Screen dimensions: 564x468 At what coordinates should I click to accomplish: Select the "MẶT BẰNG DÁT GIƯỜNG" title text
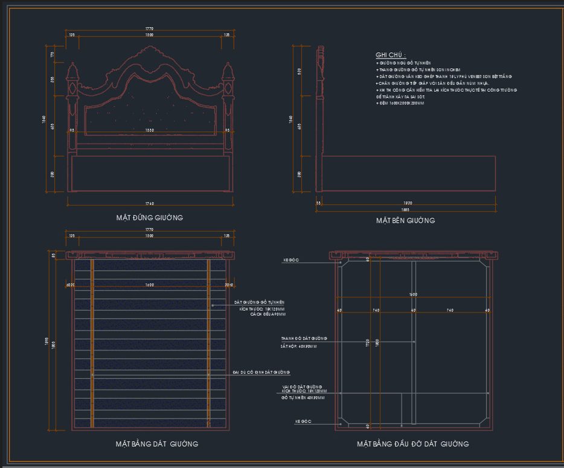tap(157, 444)
